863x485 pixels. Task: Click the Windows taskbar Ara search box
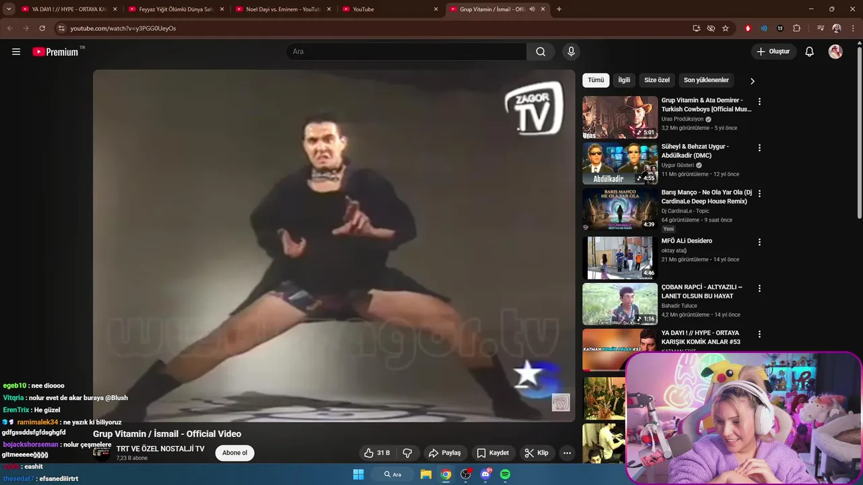[393, 474]
